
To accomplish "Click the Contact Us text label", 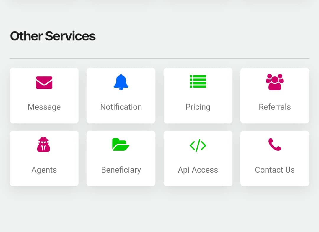I will point(275,170).
